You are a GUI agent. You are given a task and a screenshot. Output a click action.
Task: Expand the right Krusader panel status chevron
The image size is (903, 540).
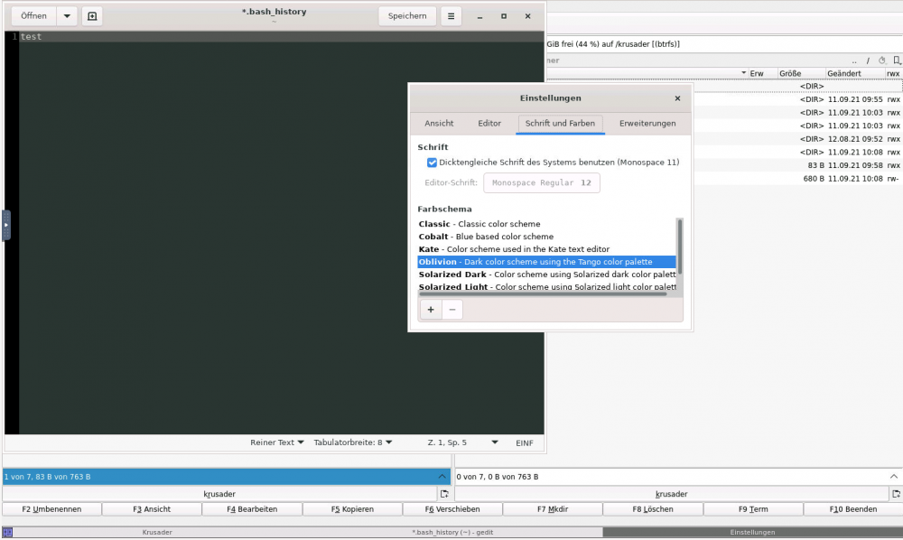(893, 477)
